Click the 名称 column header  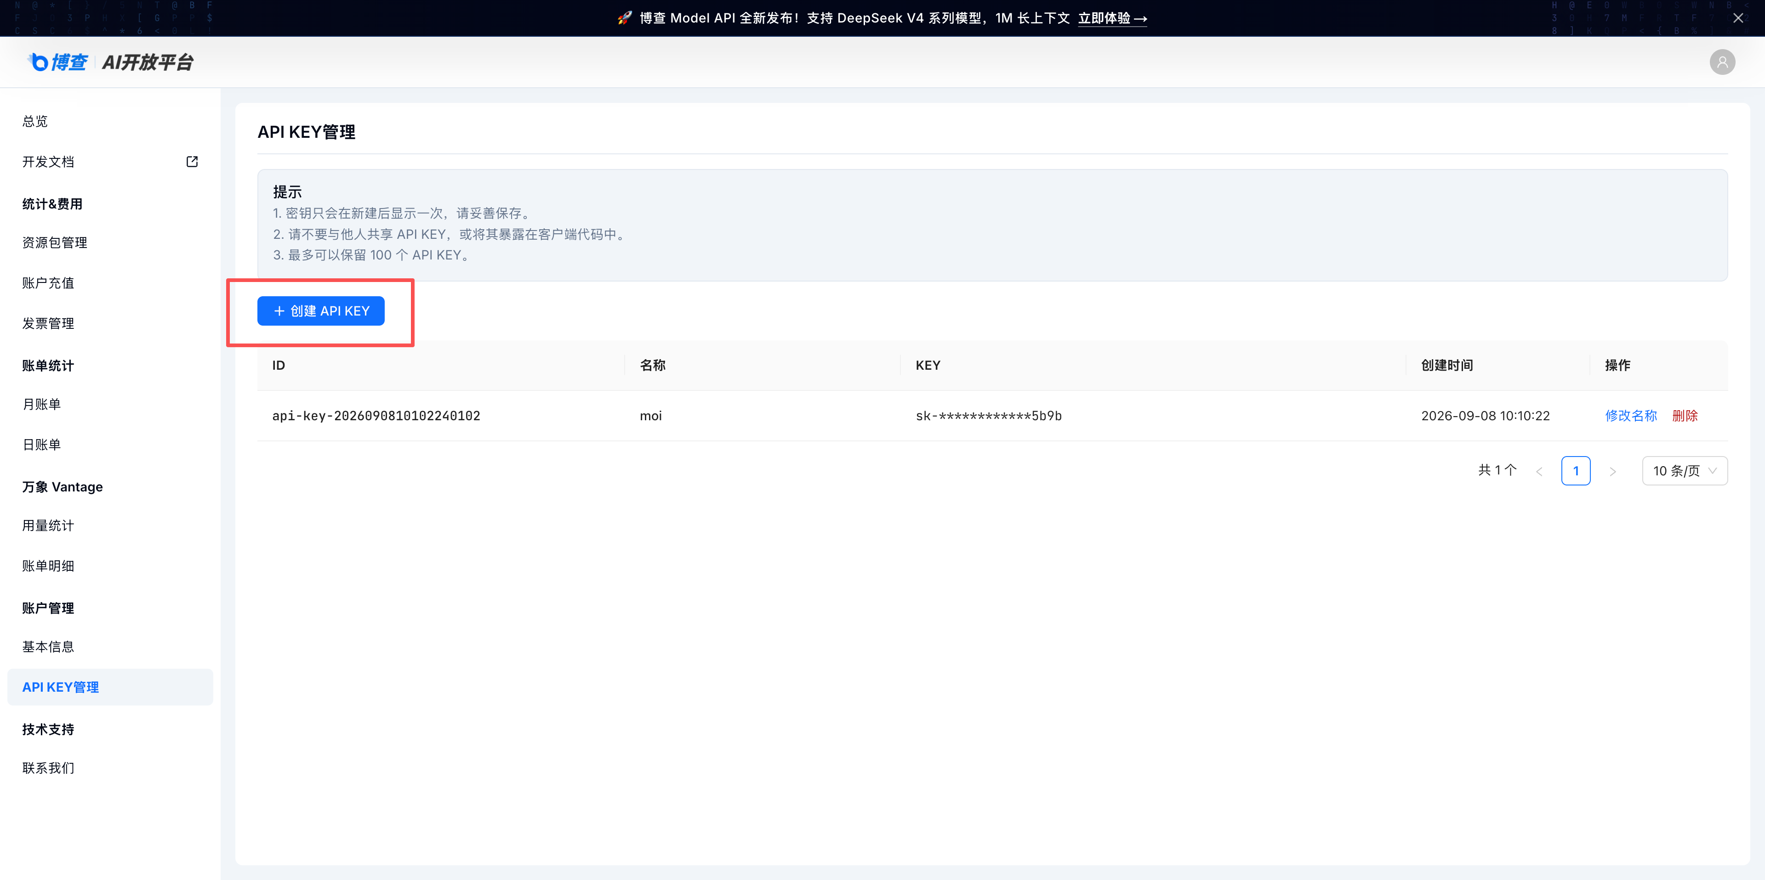click(x=652, y=365)
